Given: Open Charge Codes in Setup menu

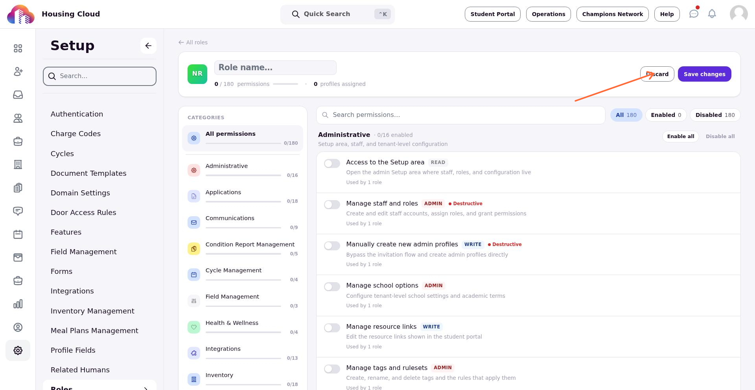Looking at the screenshot, I should (75, 134).
